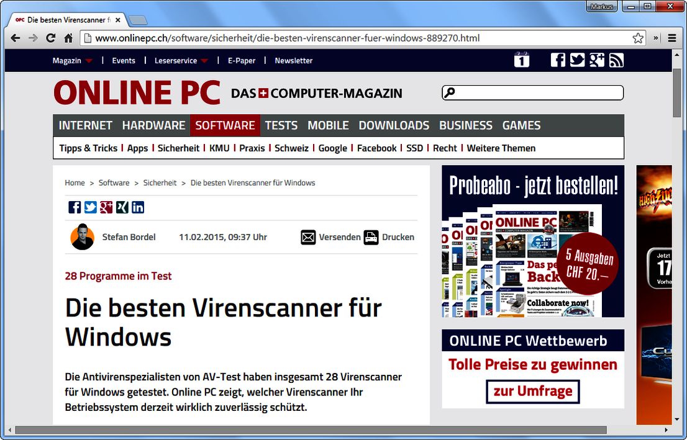This screenshot has height=440, width=687.
Task: Expand the Leserservice dropdown
Action: click(181, 60)
